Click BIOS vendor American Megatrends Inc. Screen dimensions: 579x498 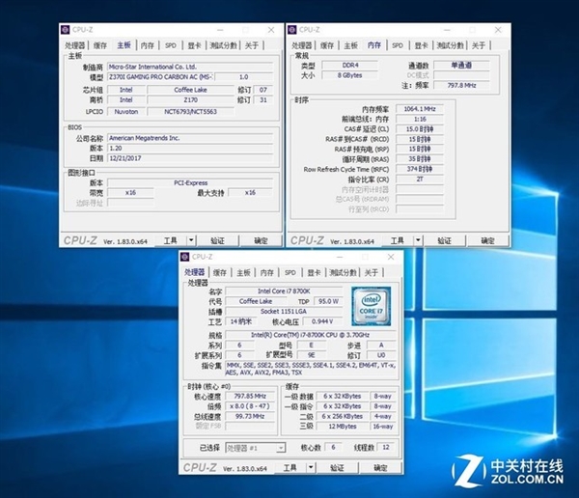pos(190,138)
